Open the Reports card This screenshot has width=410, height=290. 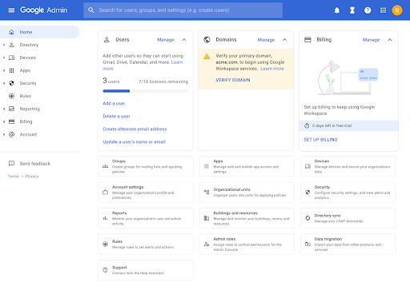click(x=146, y=218)
